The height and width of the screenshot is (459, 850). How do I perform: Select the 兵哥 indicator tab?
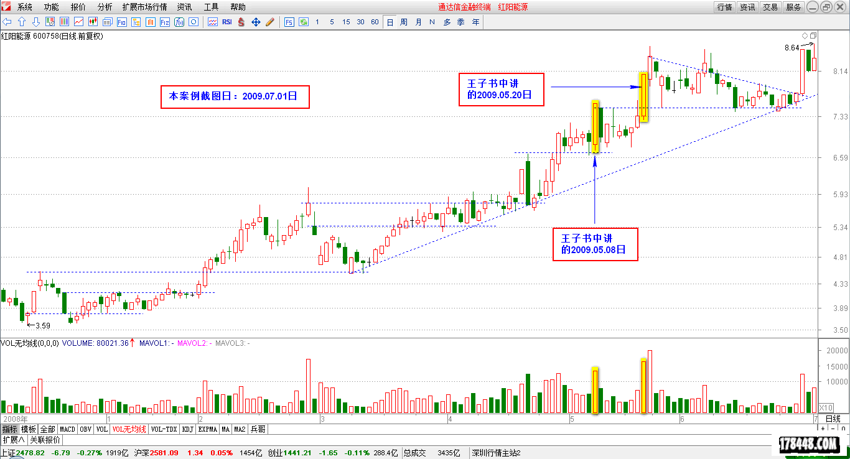click(x=258, y=429)
